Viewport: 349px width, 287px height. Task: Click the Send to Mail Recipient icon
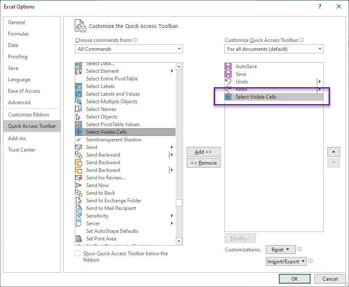[79, 208]
